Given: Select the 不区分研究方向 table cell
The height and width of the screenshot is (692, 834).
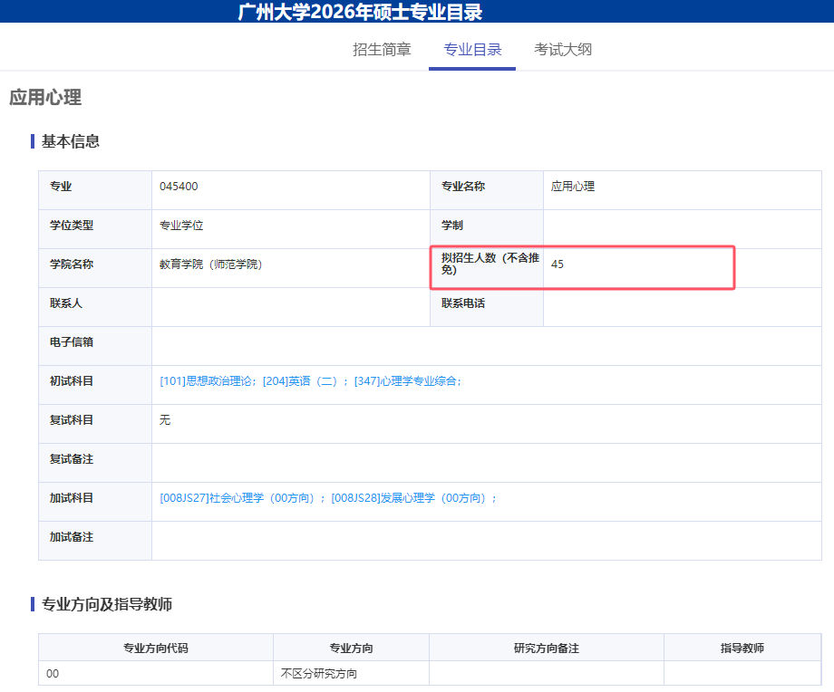Looking at the screenshot, I should pyautogui.click(x=319, y=674).
